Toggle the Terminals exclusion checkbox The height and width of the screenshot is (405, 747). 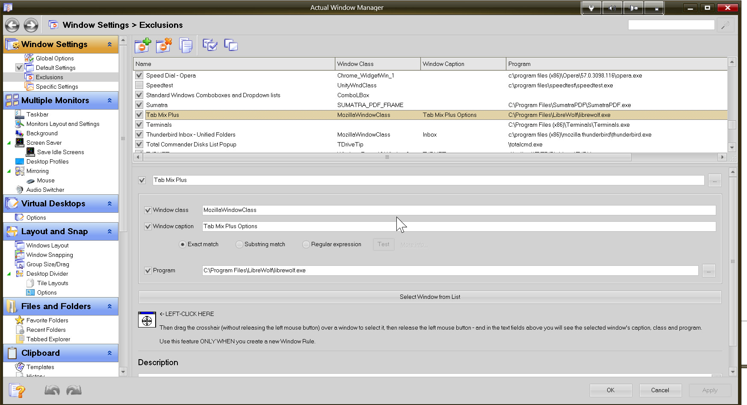tap(139, 125)
